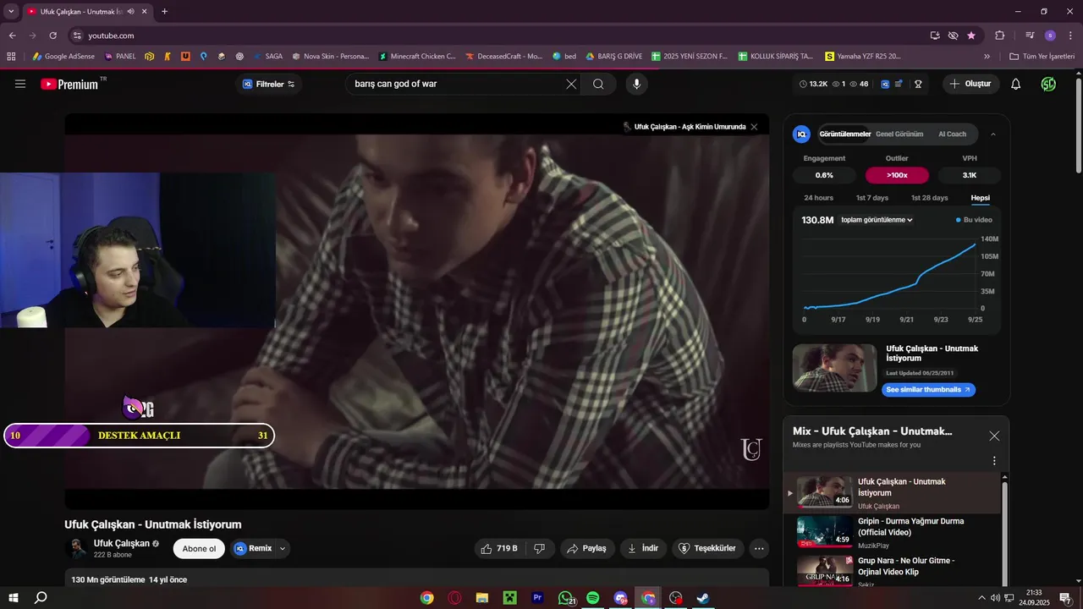
Task: Open the YouTube hamburger guide menu
Action: pos(20,84)
